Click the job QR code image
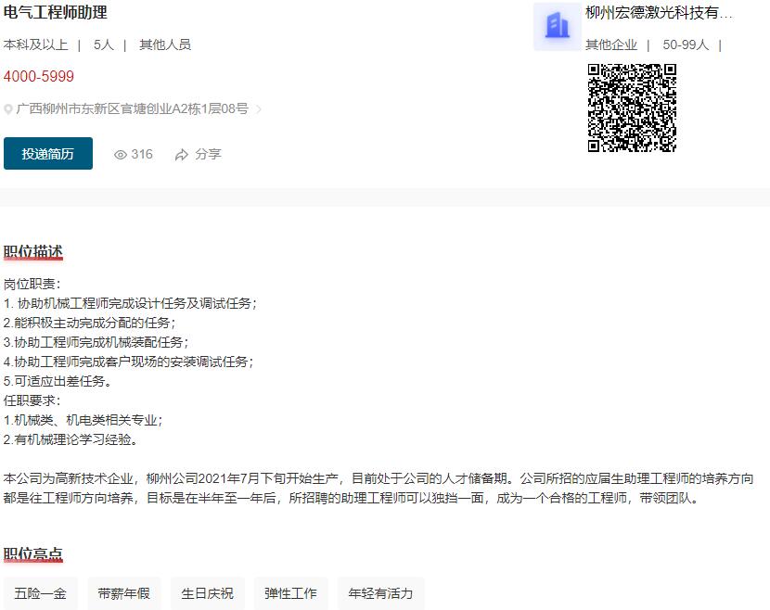Viewport: 770px width, 610px height. [632, 108]
